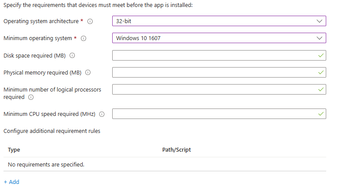This screenshot has height=190, width=341.
Task: Click the Type column header
Action: (14, 150)
